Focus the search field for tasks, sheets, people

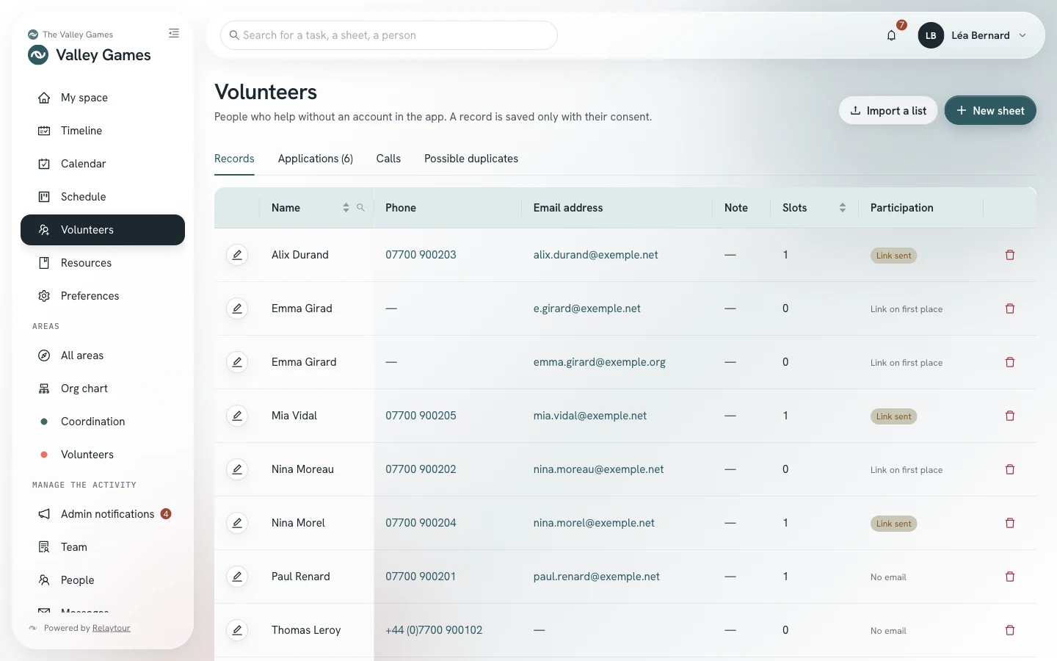(x=389, y=35)
